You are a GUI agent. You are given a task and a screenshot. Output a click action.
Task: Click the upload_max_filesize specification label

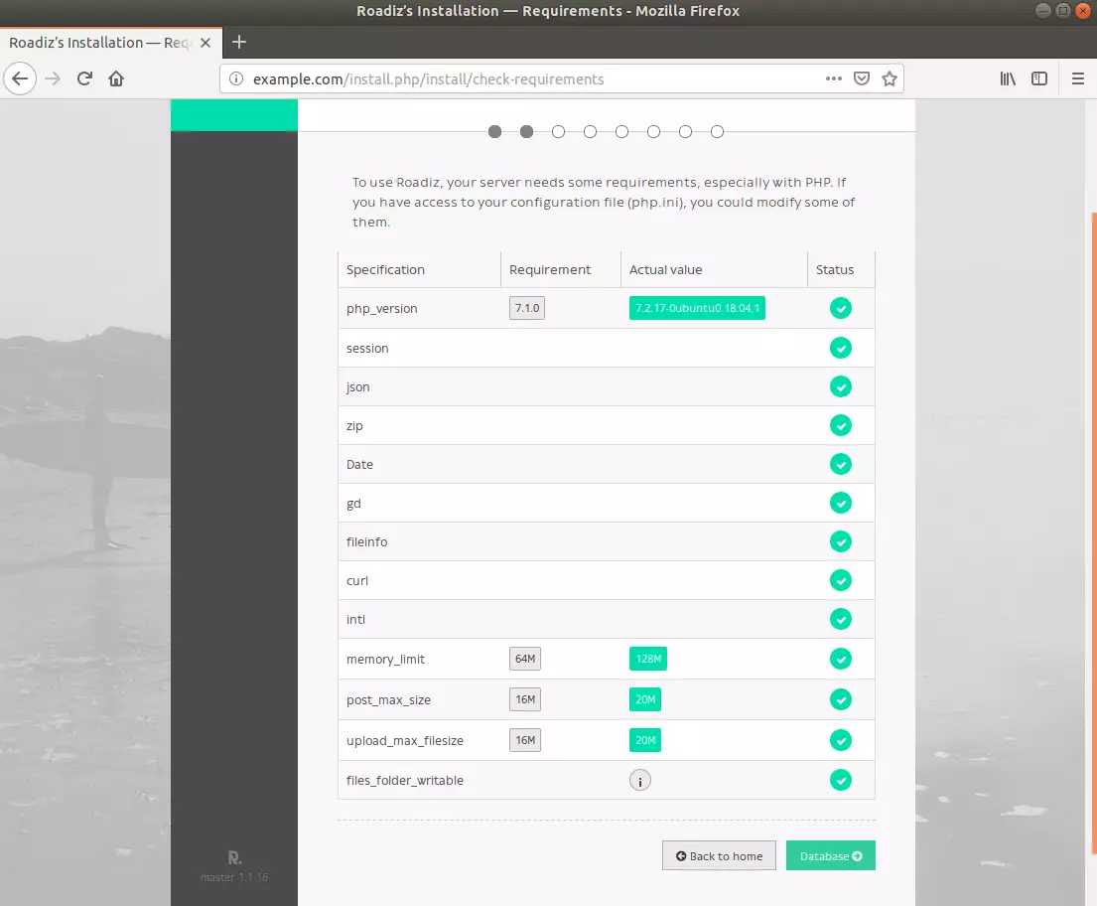tap(405, 741)
